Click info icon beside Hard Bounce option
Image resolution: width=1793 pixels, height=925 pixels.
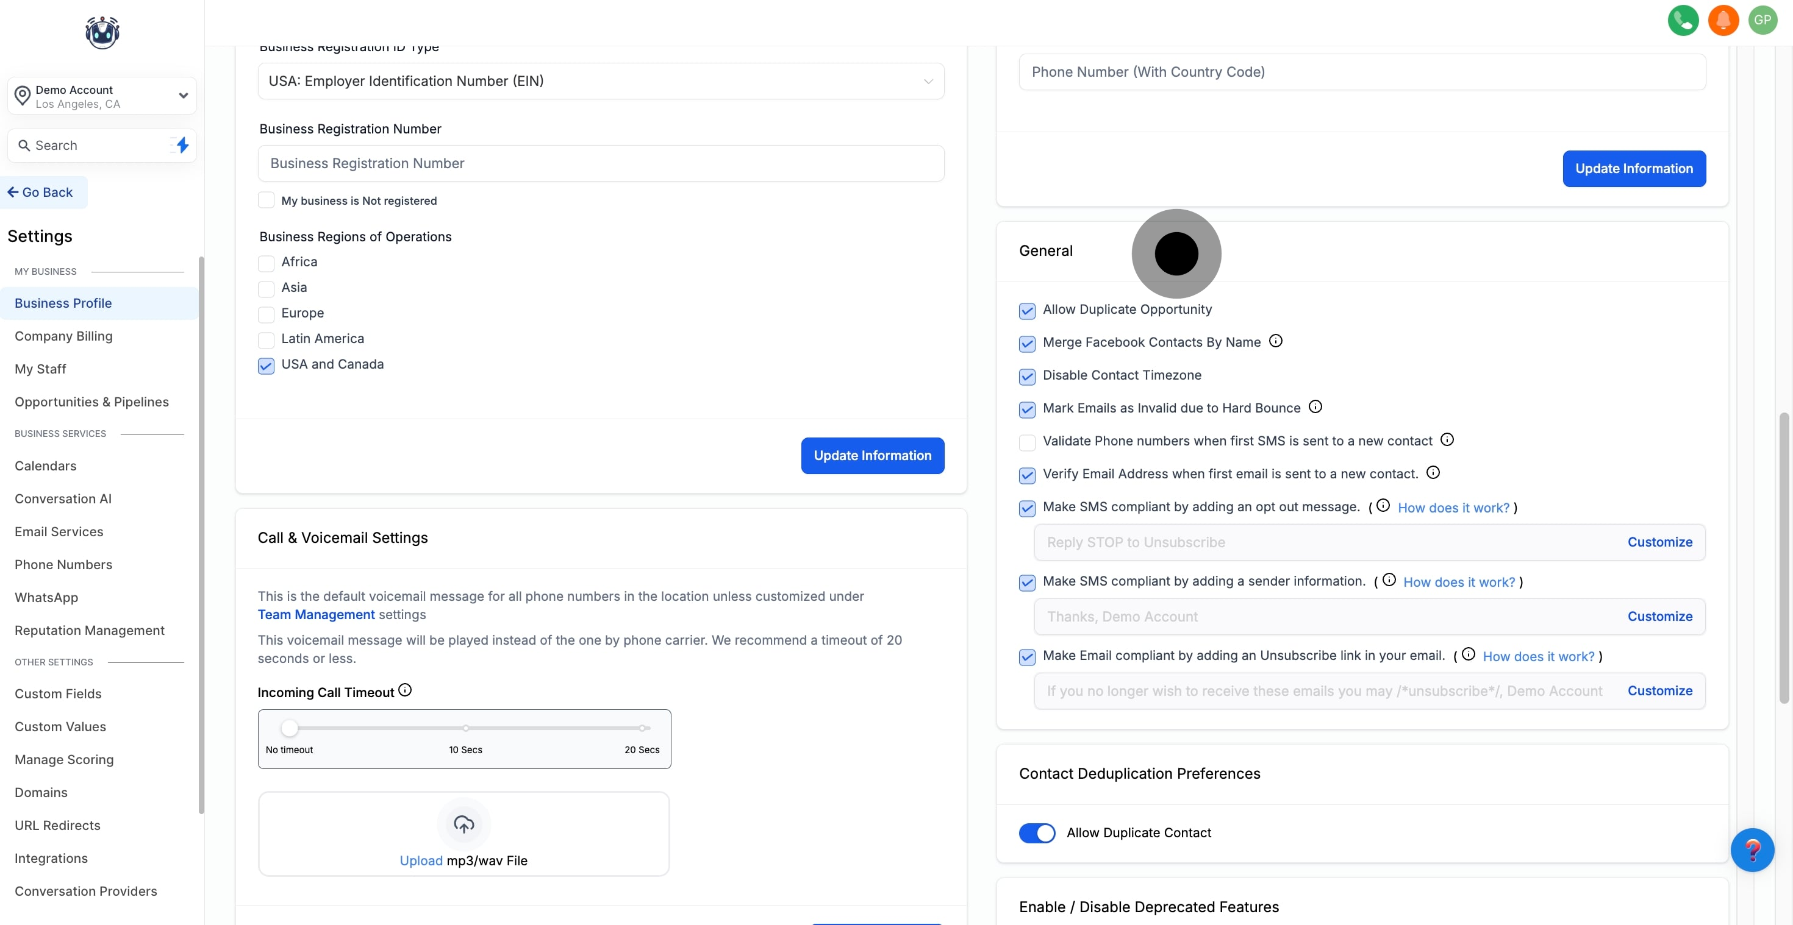coord(1315,407)
